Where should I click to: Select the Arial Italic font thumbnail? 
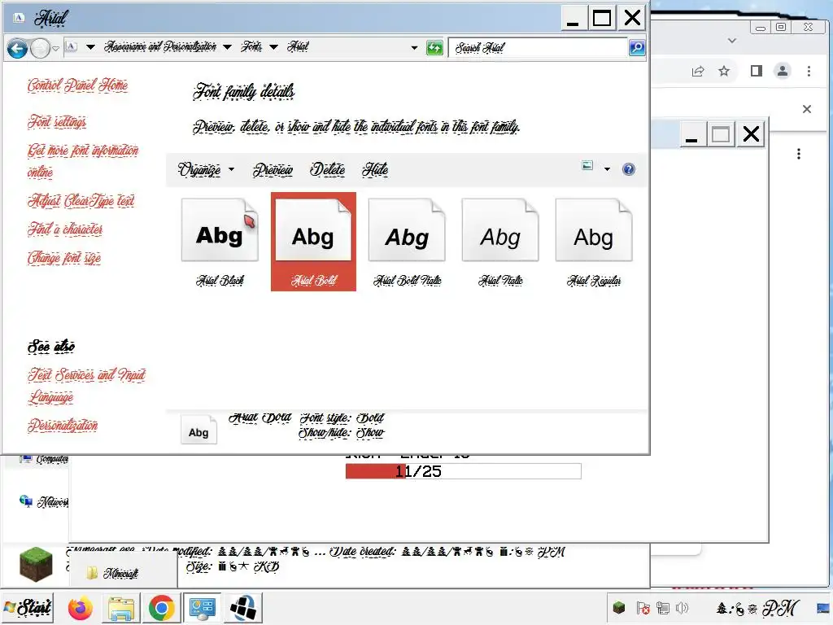[500, 243]
